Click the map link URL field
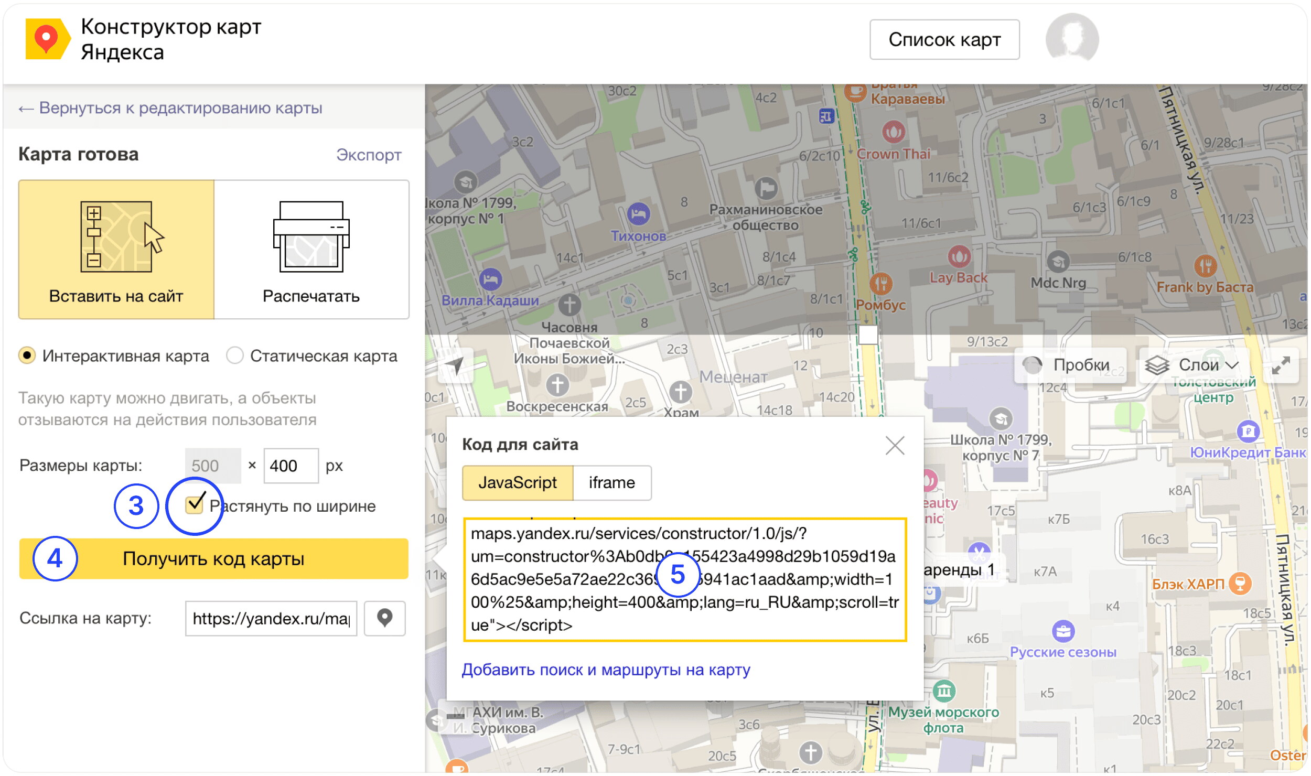 (x=271, y=618)
